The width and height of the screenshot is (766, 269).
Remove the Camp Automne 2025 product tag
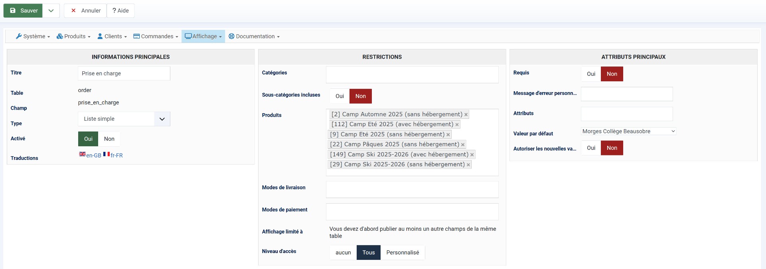tap(466, 115)
